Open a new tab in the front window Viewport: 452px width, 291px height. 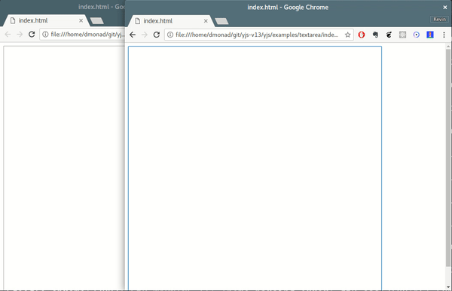(x=221, y=21)
